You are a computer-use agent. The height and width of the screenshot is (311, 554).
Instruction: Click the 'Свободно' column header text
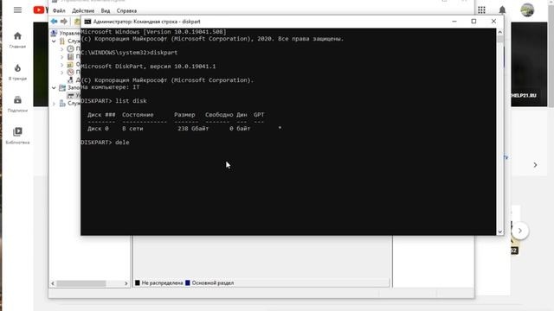[x=219, y=115]
